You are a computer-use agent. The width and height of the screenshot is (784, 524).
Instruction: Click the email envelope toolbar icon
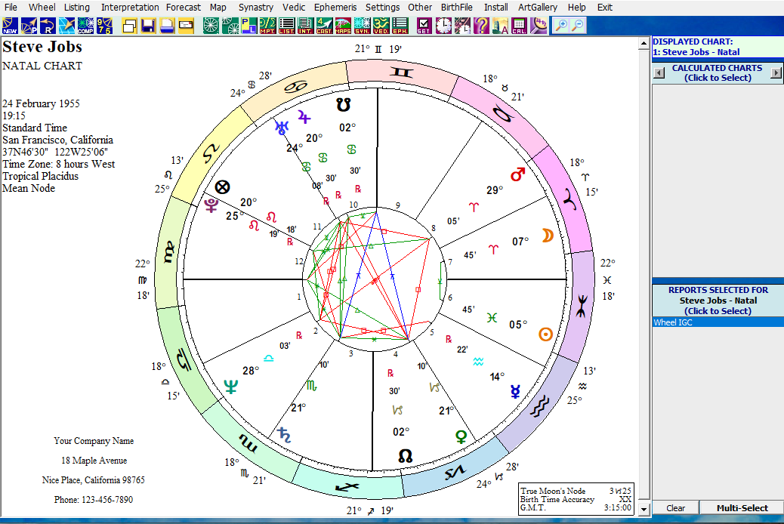click(186, 26)
